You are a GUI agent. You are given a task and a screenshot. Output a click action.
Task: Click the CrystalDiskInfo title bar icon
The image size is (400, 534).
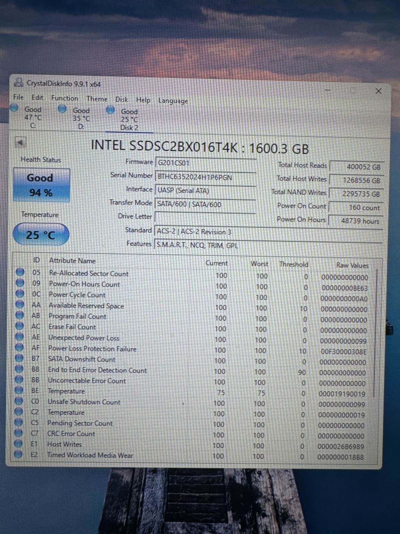click(19, 82)
